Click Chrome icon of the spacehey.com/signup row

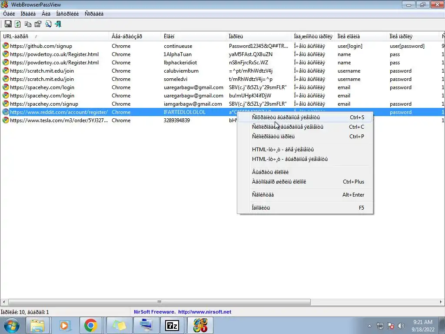click(5, 104)
